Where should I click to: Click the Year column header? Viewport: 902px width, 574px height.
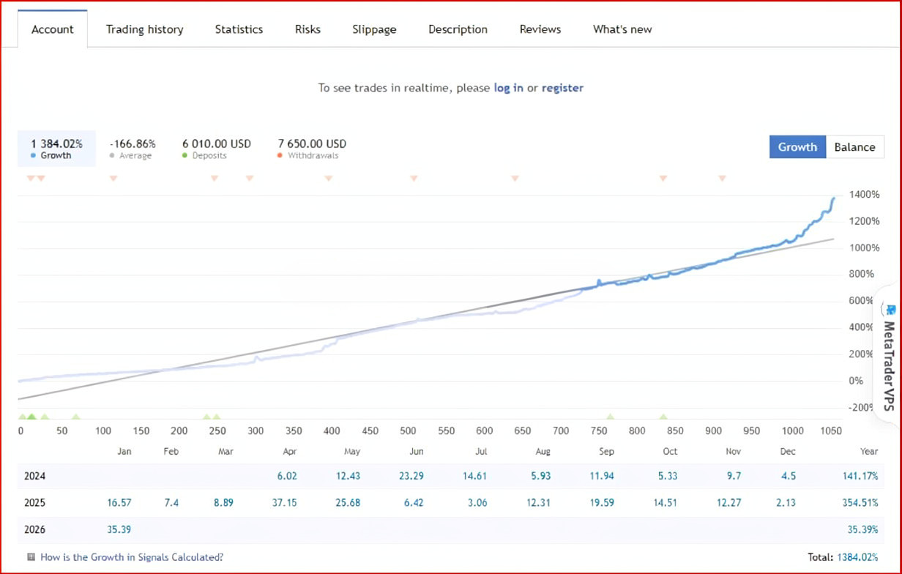[x=870, y=452]
